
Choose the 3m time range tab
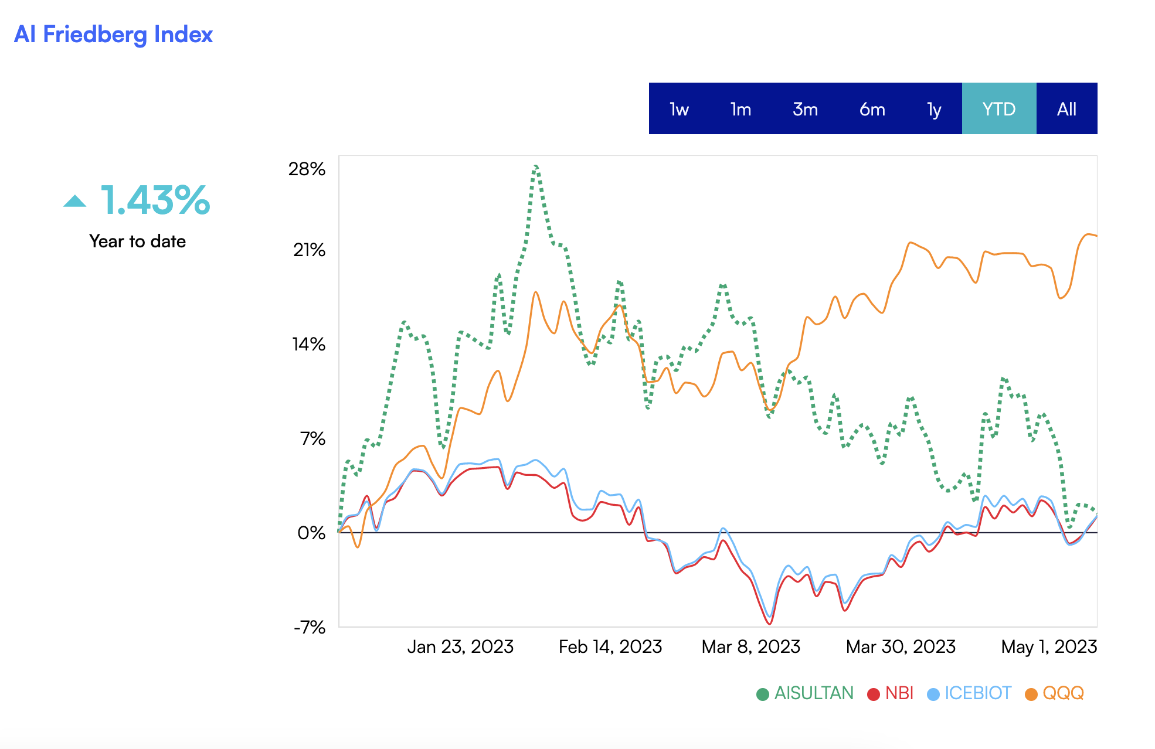pyautogui.click(x=805, y=109)
